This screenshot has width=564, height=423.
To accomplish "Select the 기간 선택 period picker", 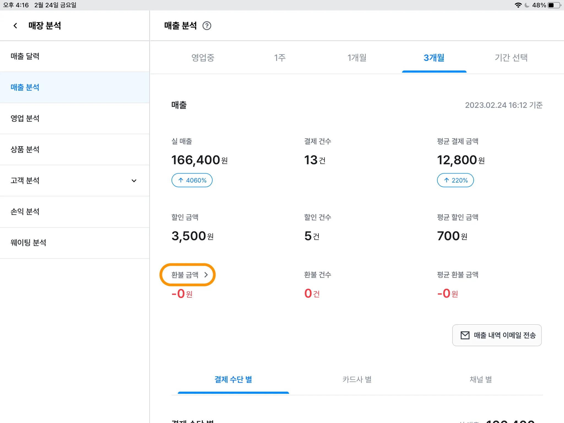I will (511, 58).
